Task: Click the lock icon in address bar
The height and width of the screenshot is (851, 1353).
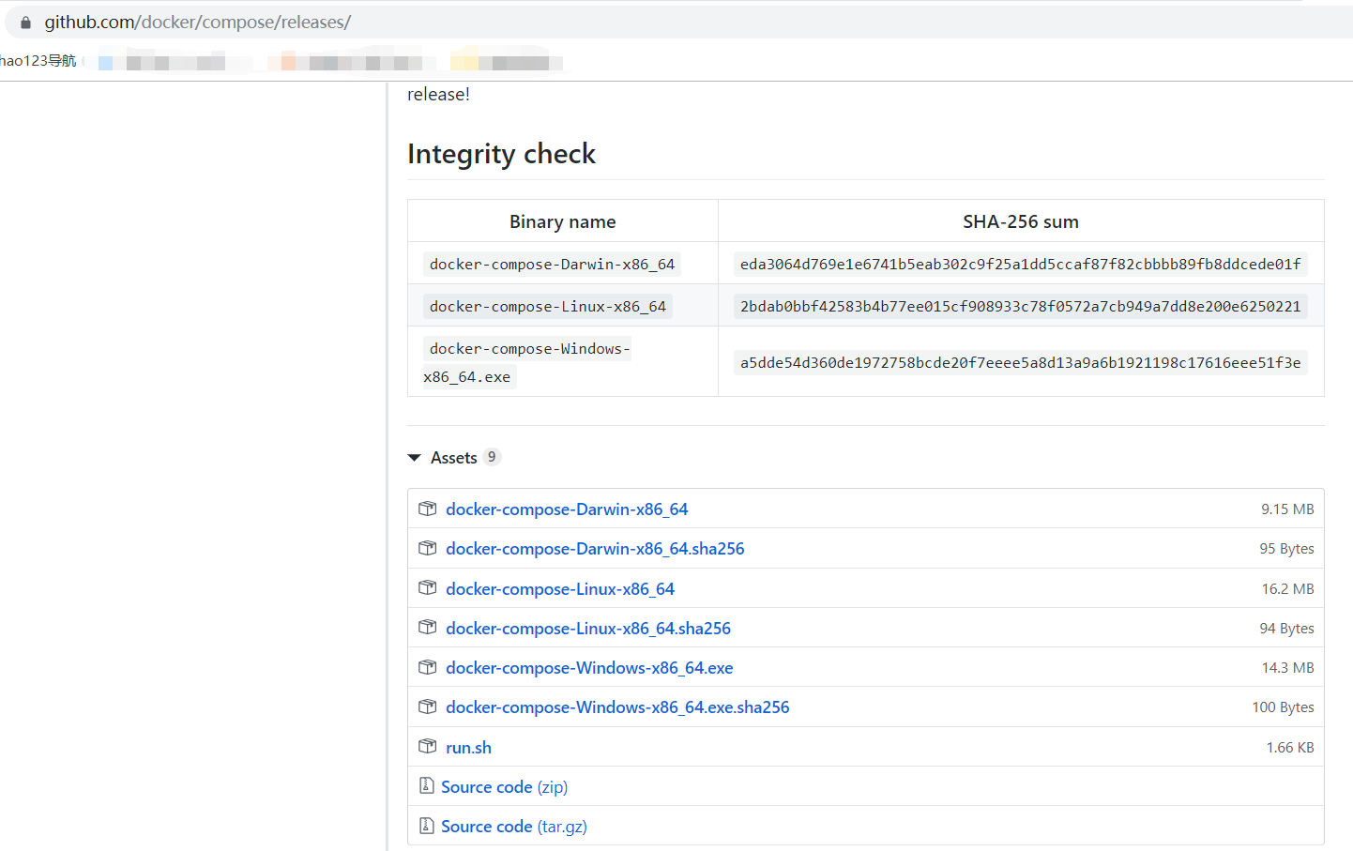Action: pyautogui.click(x=25, y=23)
